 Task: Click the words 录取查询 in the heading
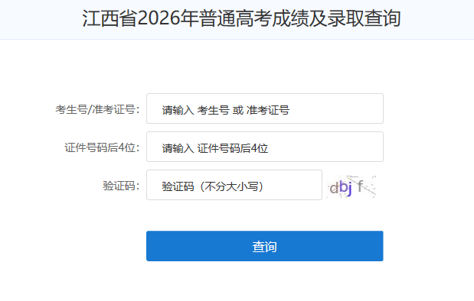point(364,18)
